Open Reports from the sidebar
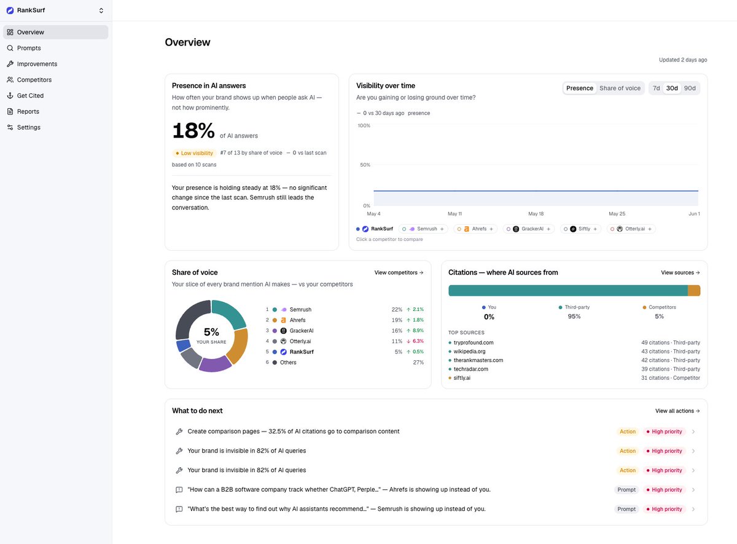 tap(55, 112)
